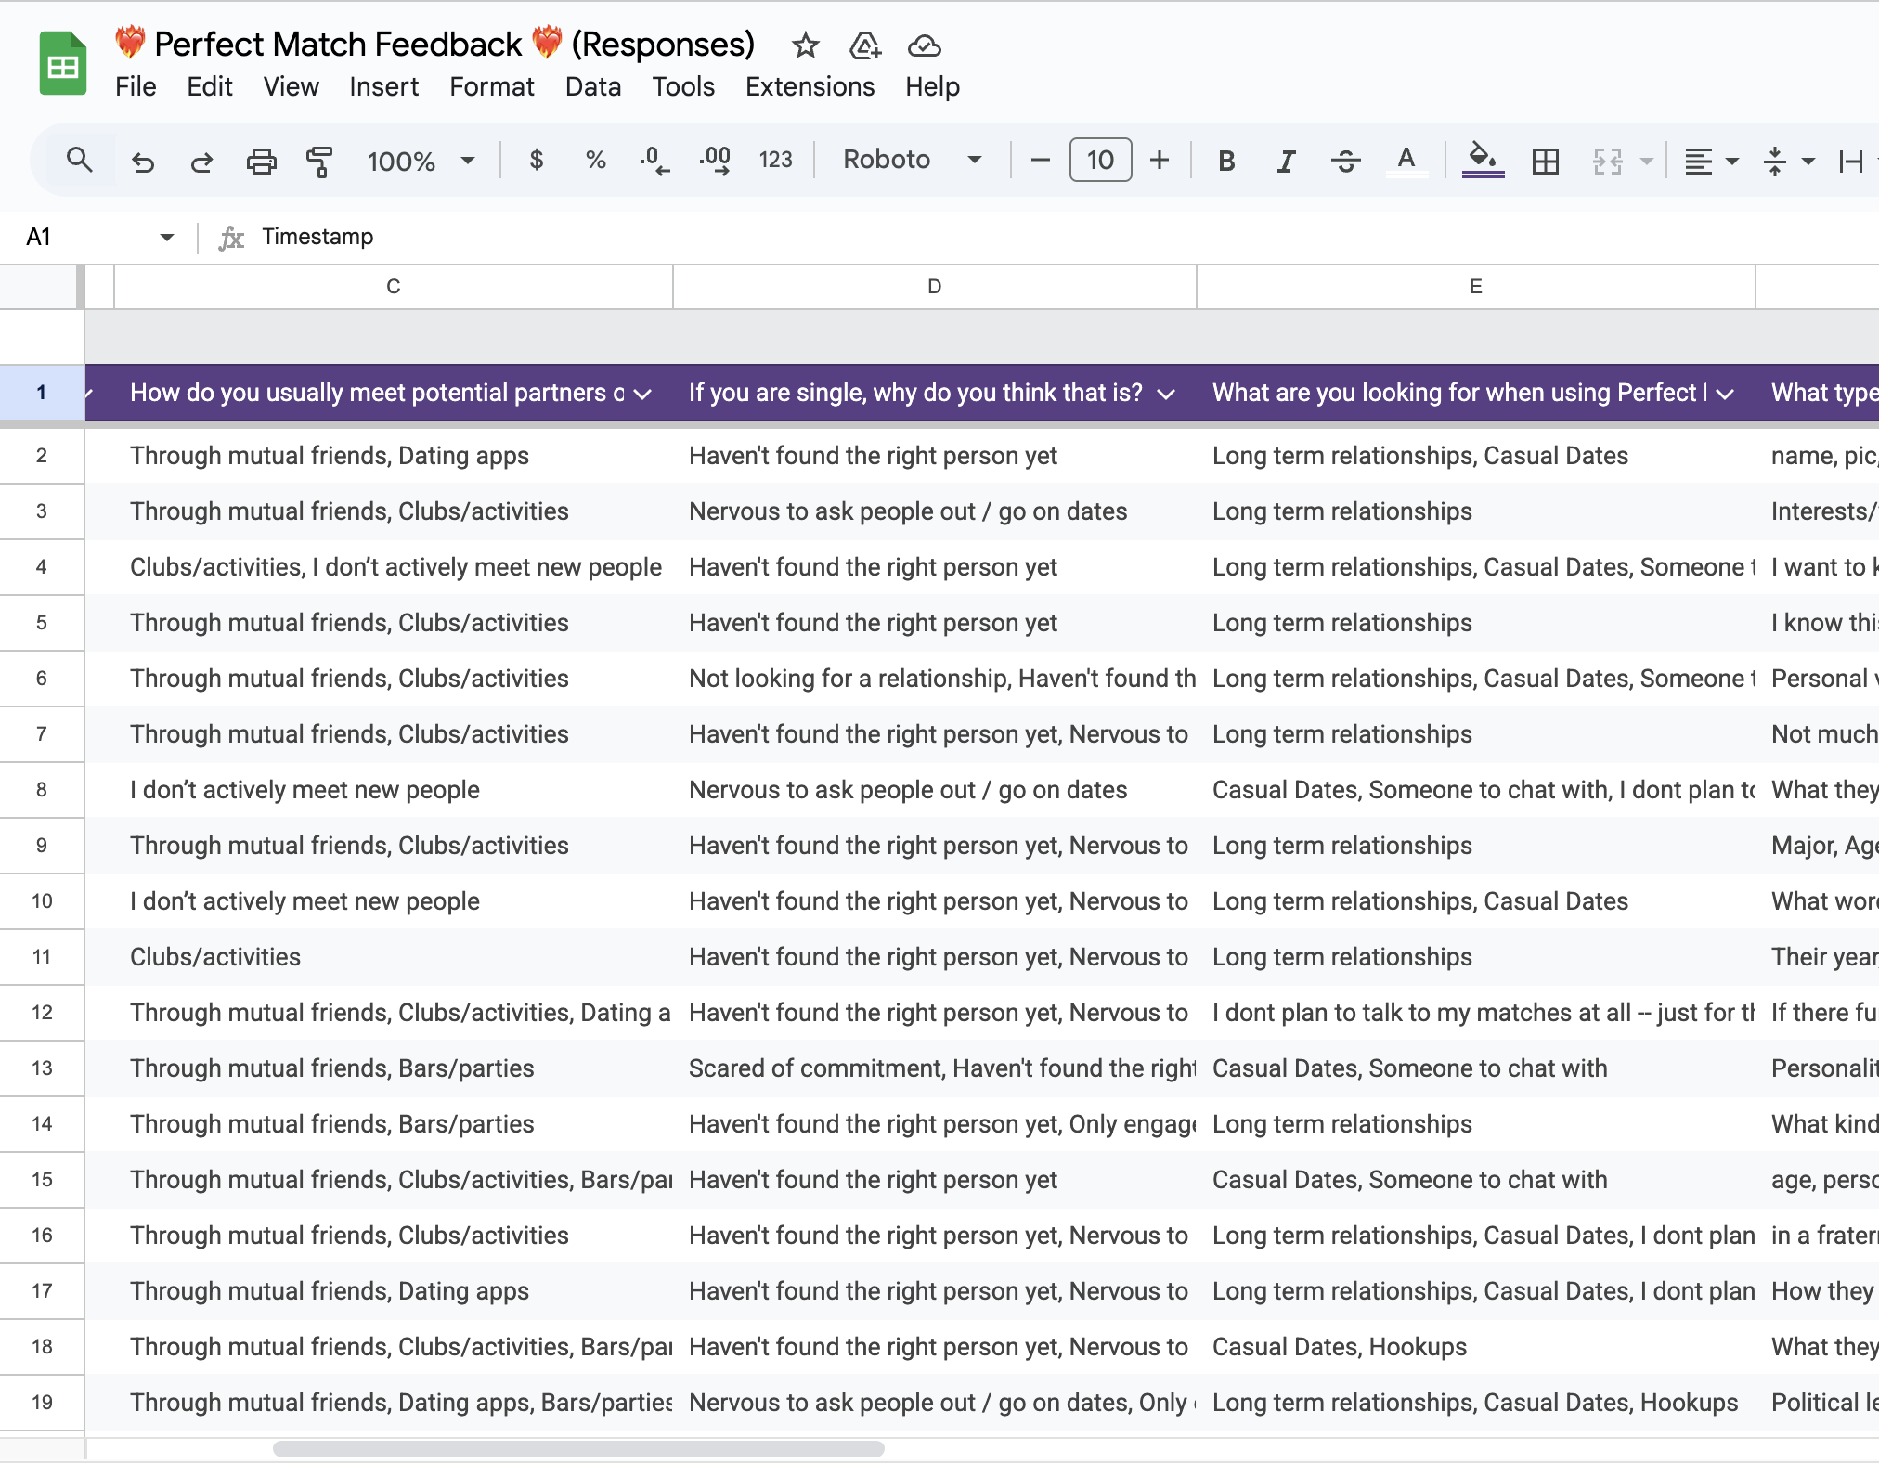This screenshot has width=1879, height=1463.
Task: Click 'Political le' cell in row 19
Action: coord(1818,1403)
